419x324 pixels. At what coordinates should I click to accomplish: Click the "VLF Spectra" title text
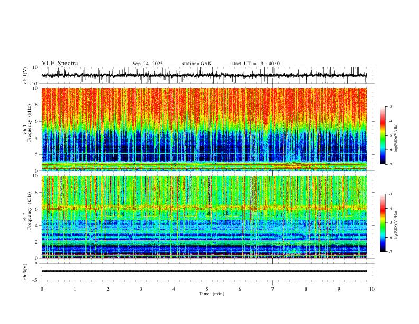point(60,64)
